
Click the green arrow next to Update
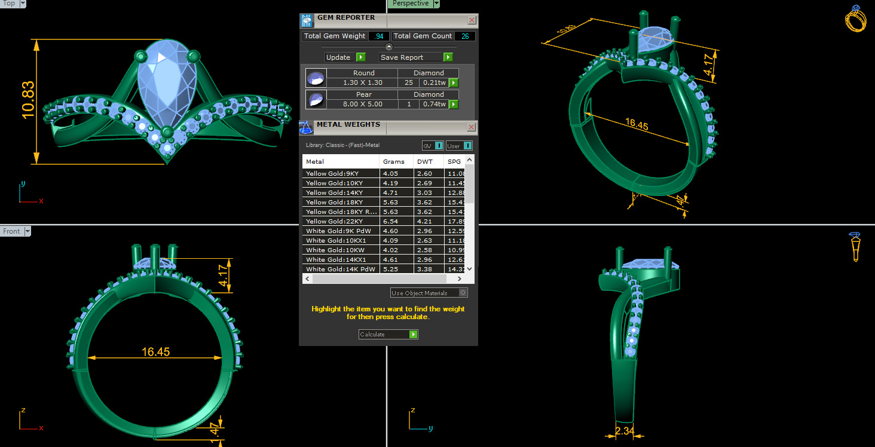click(x=360, y=57)
